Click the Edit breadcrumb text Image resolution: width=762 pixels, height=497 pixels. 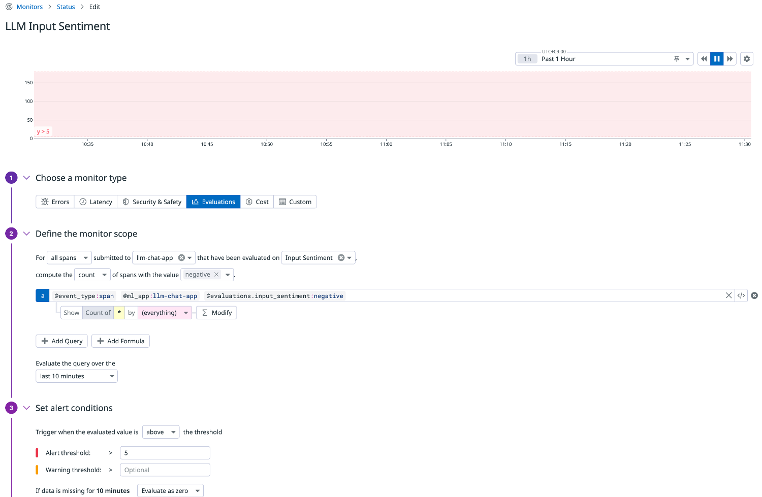(95, 7)
